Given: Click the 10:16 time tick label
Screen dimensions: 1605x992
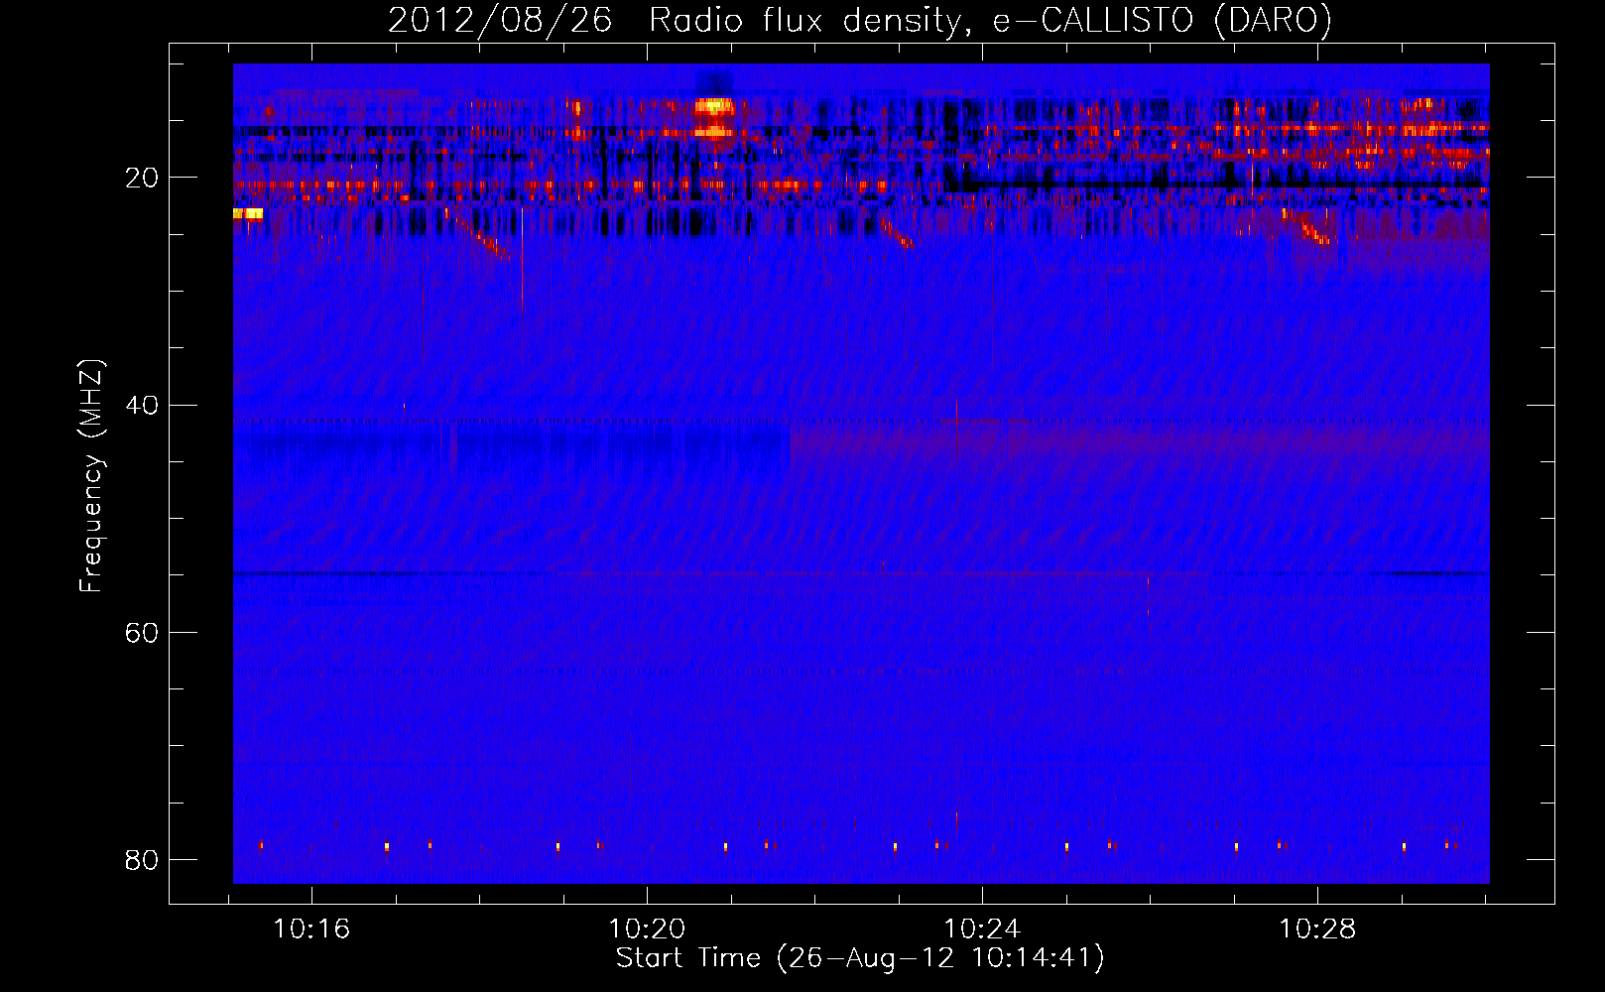Looking at the screenshot, I should pos(311,930).
